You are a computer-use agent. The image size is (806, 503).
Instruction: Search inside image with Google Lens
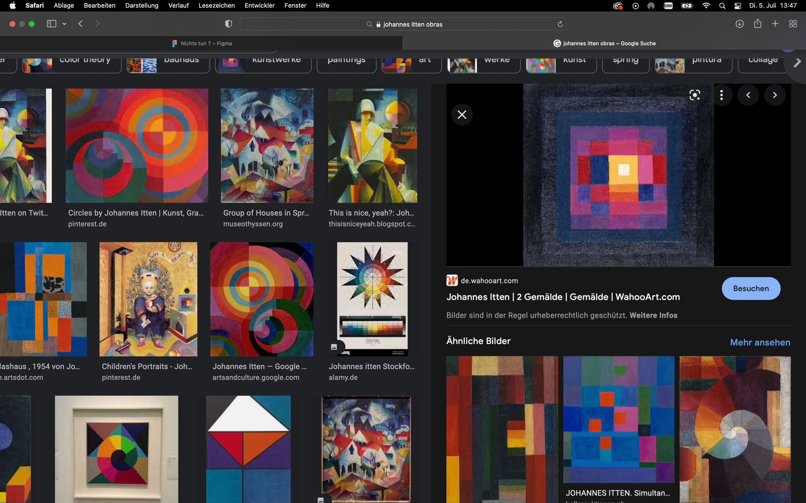coord(695,95)
